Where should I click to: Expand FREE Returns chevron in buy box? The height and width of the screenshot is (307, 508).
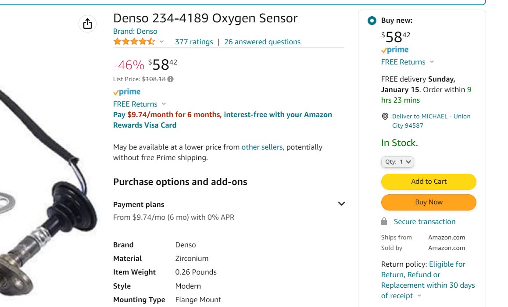432,62
